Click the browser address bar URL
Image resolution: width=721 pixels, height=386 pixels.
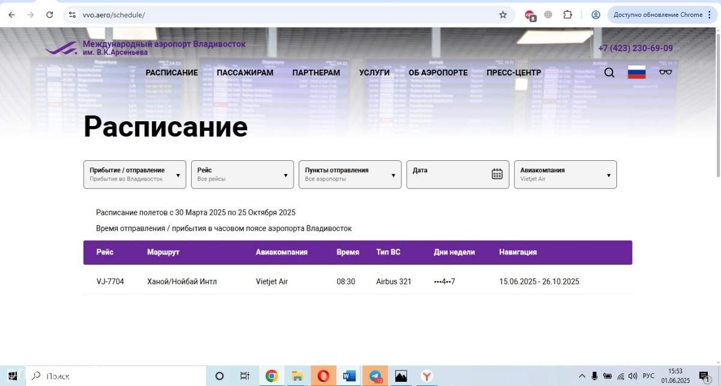tap(114, 15)
